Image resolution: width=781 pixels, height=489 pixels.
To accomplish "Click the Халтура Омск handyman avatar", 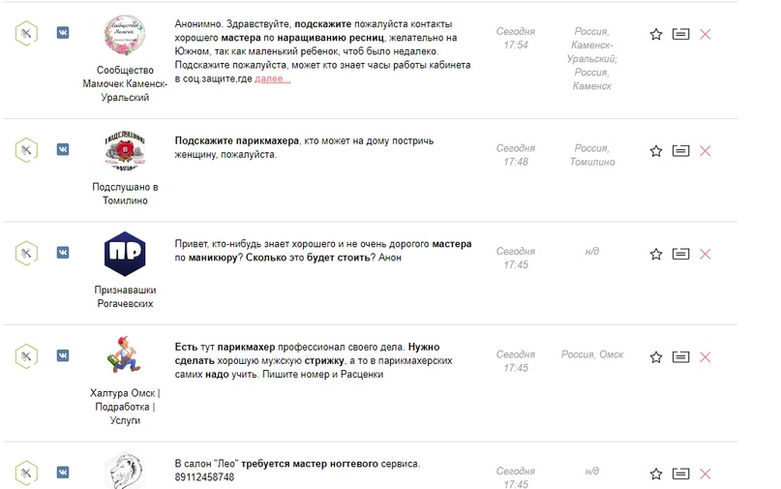I will (124, 355).
